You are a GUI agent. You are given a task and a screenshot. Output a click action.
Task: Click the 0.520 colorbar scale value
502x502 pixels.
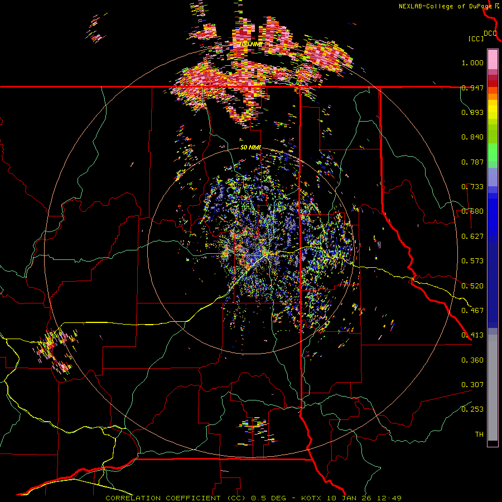[472, 286]
